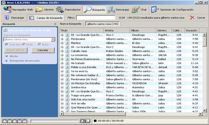This screenshot has height=125, width=209.
Task: Click the Cancelar button
Action: (x=43, y=50)
